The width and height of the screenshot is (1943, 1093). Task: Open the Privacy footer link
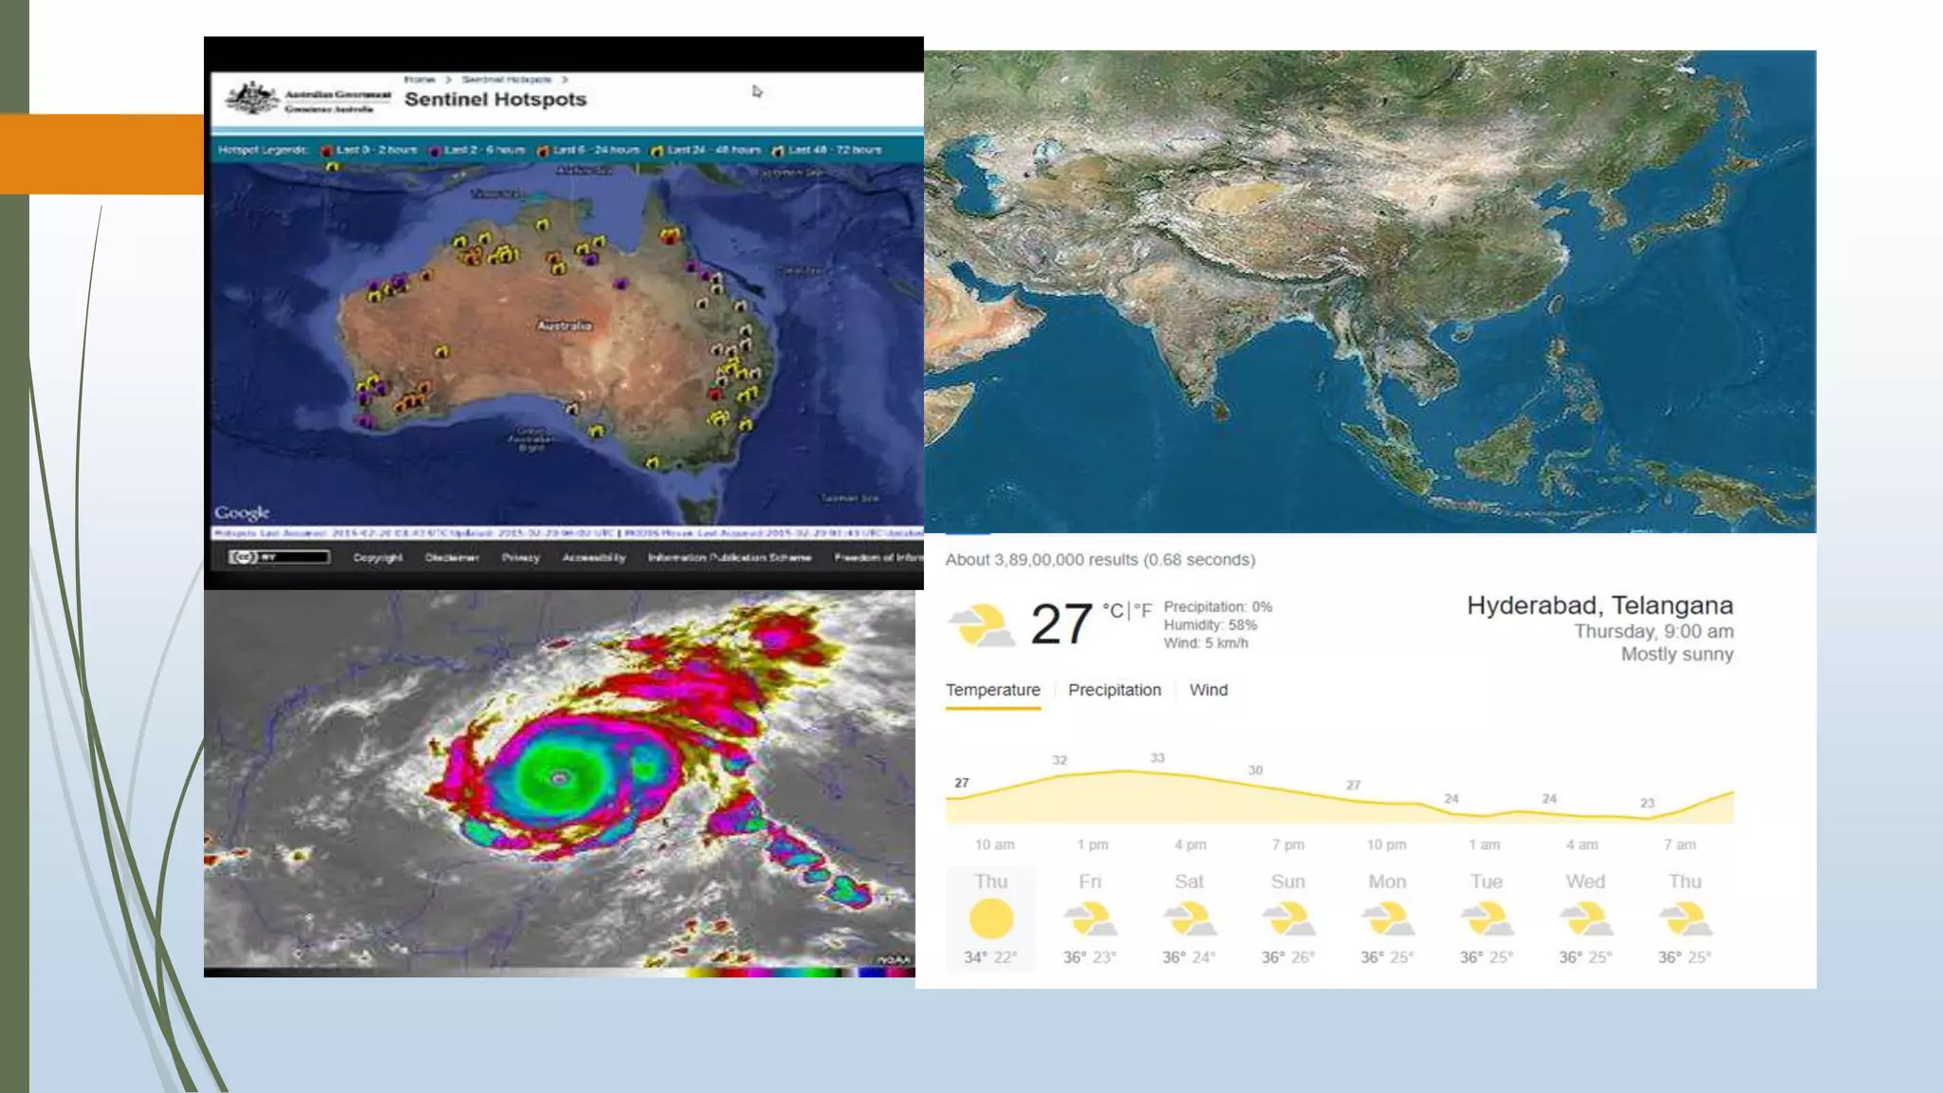click(520, 558)
